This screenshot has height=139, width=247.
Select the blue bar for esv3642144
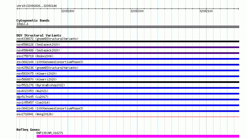click(x=128, y=65)
